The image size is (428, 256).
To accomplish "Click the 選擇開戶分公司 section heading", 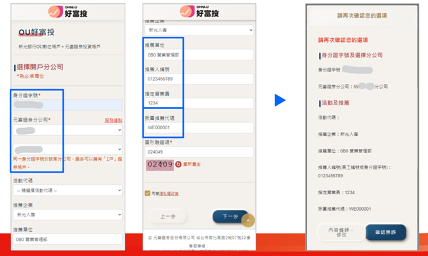I will coord(40,67).
